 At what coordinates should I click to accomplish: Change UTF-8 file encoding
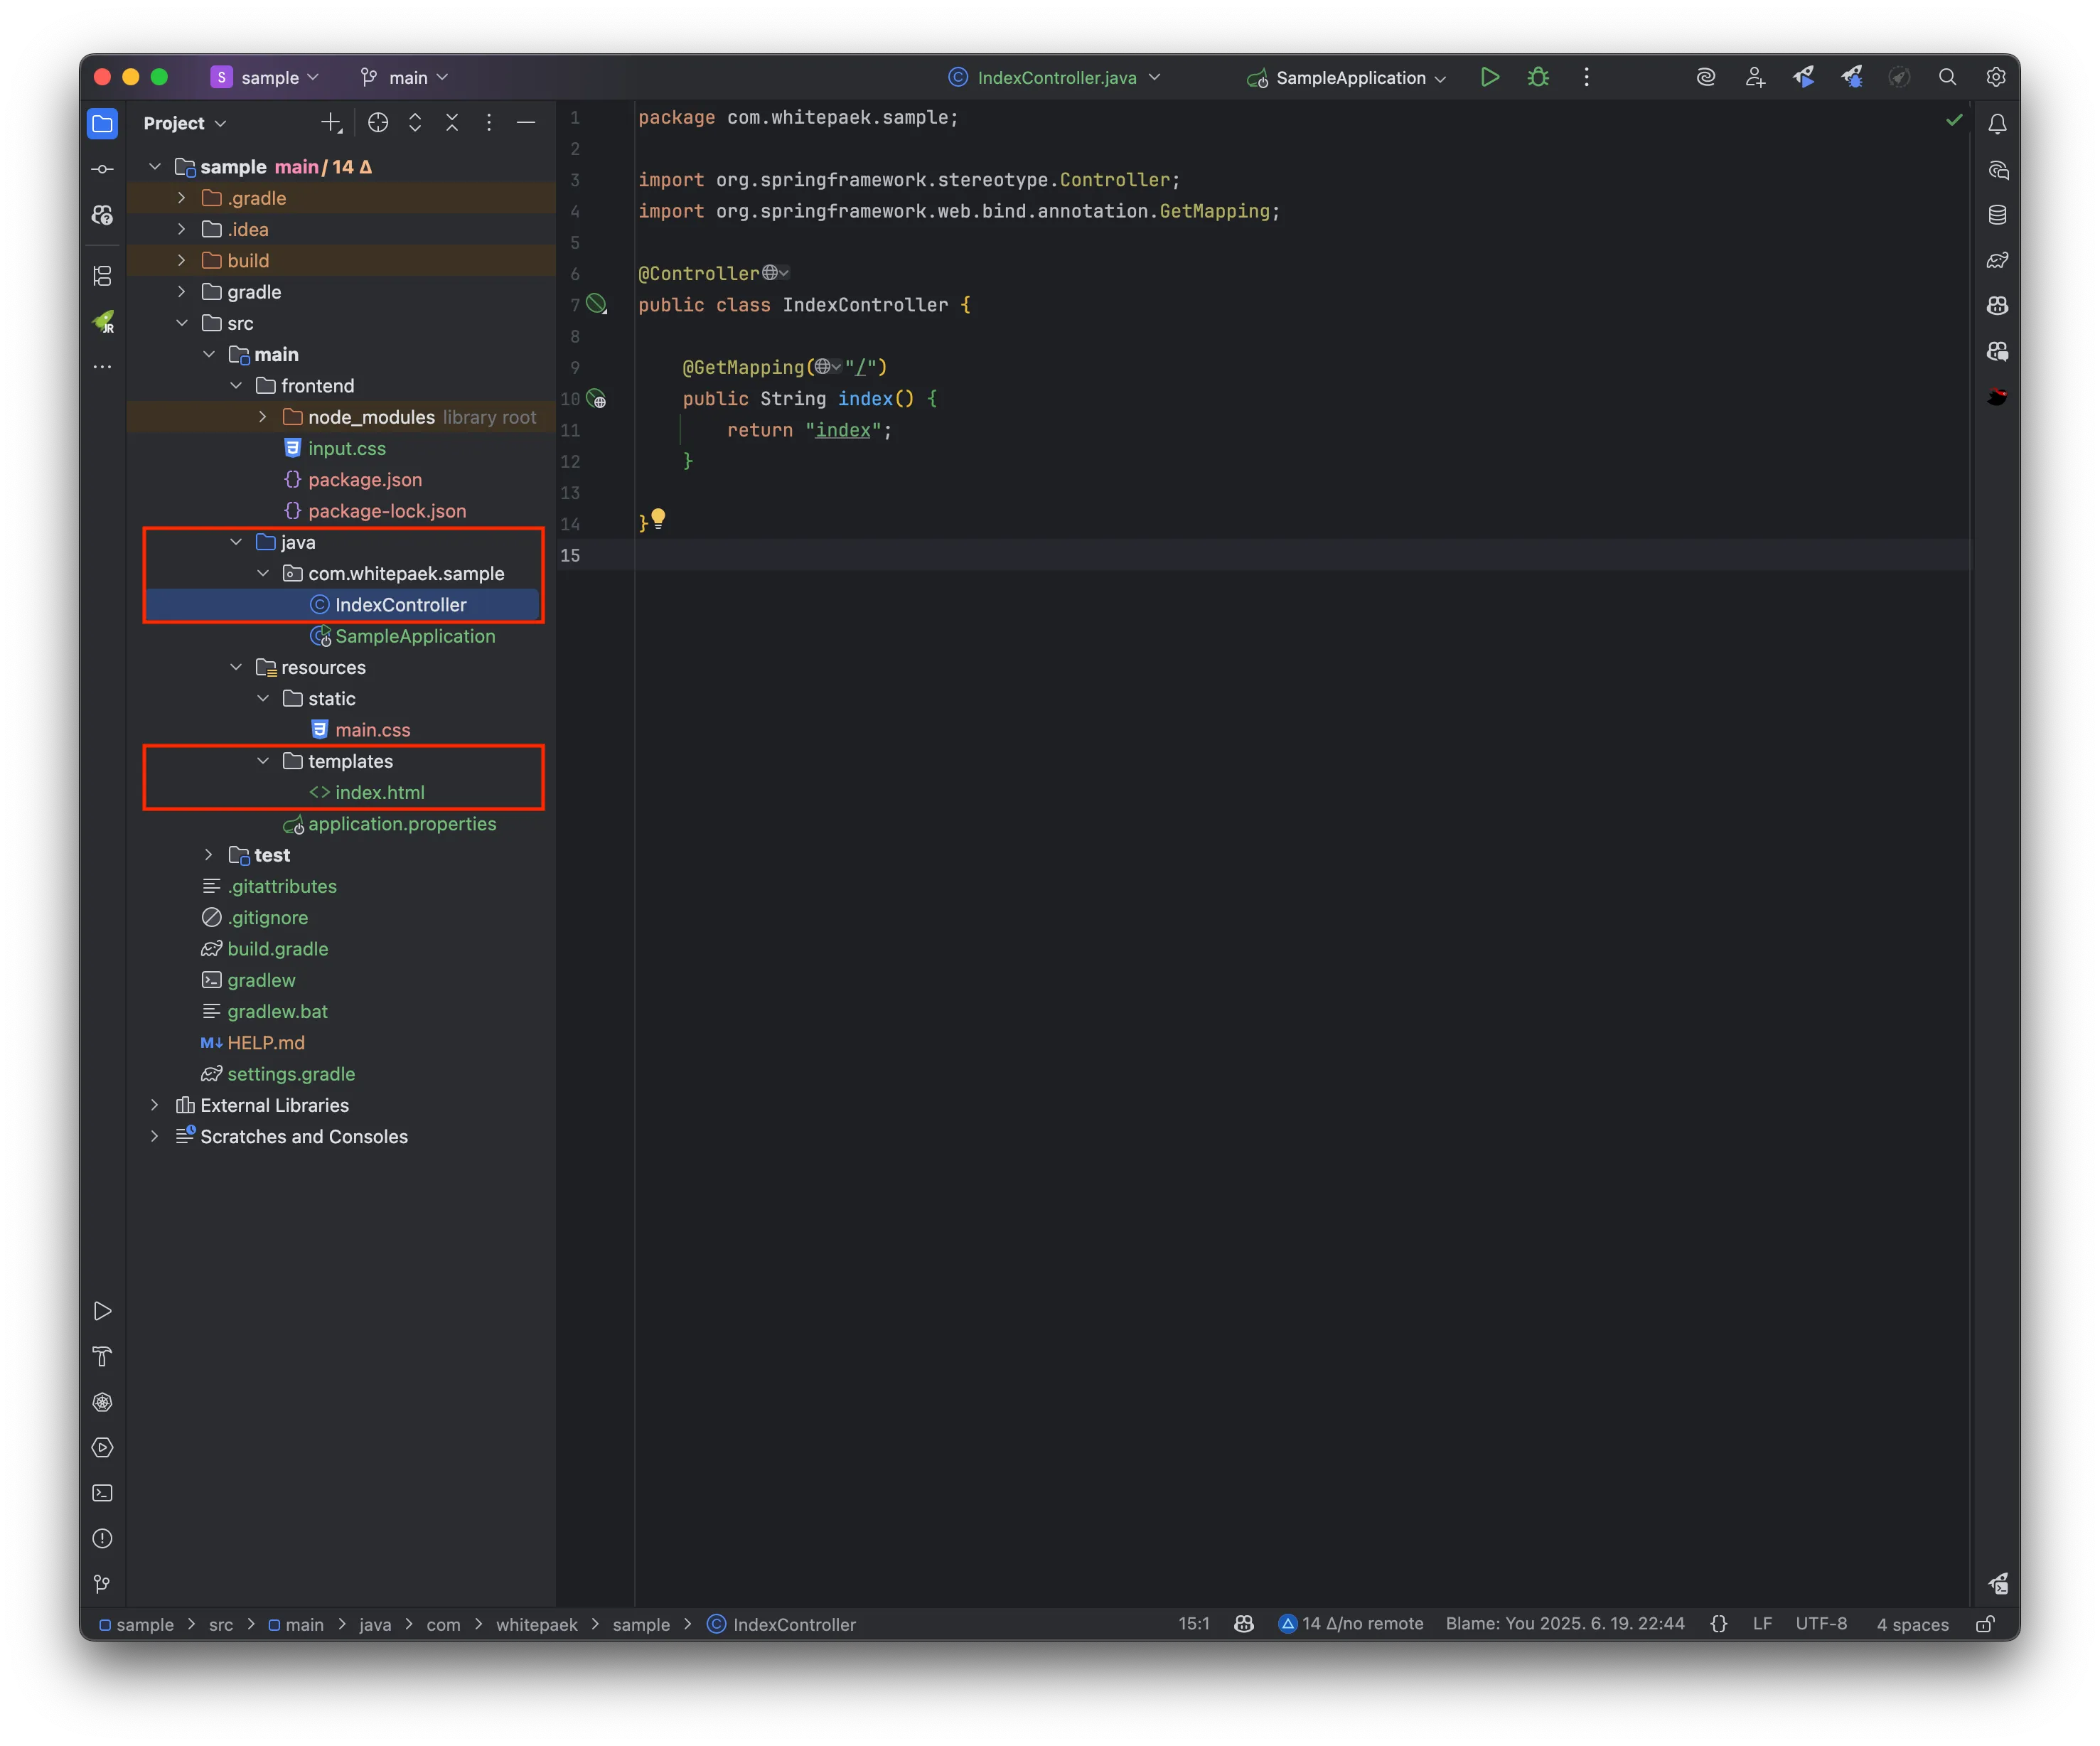pyautogui.click(x=1821, y=1624)
